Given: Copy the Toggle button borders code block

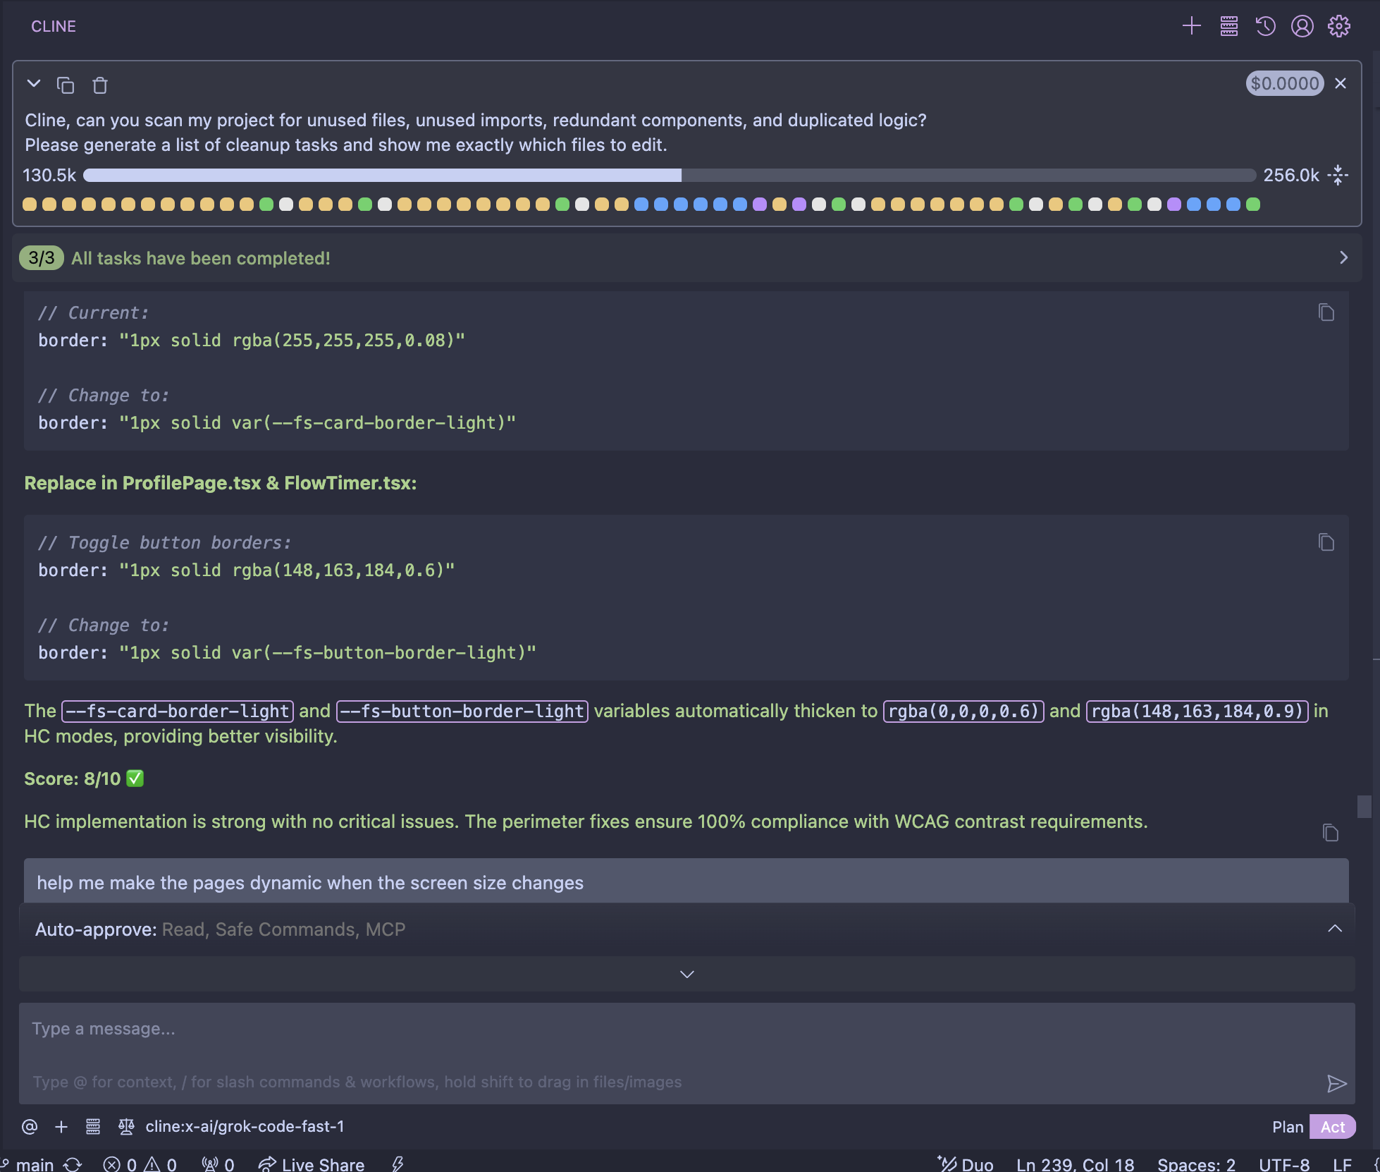Looking at the screenshot, I should pos(1326,542).
